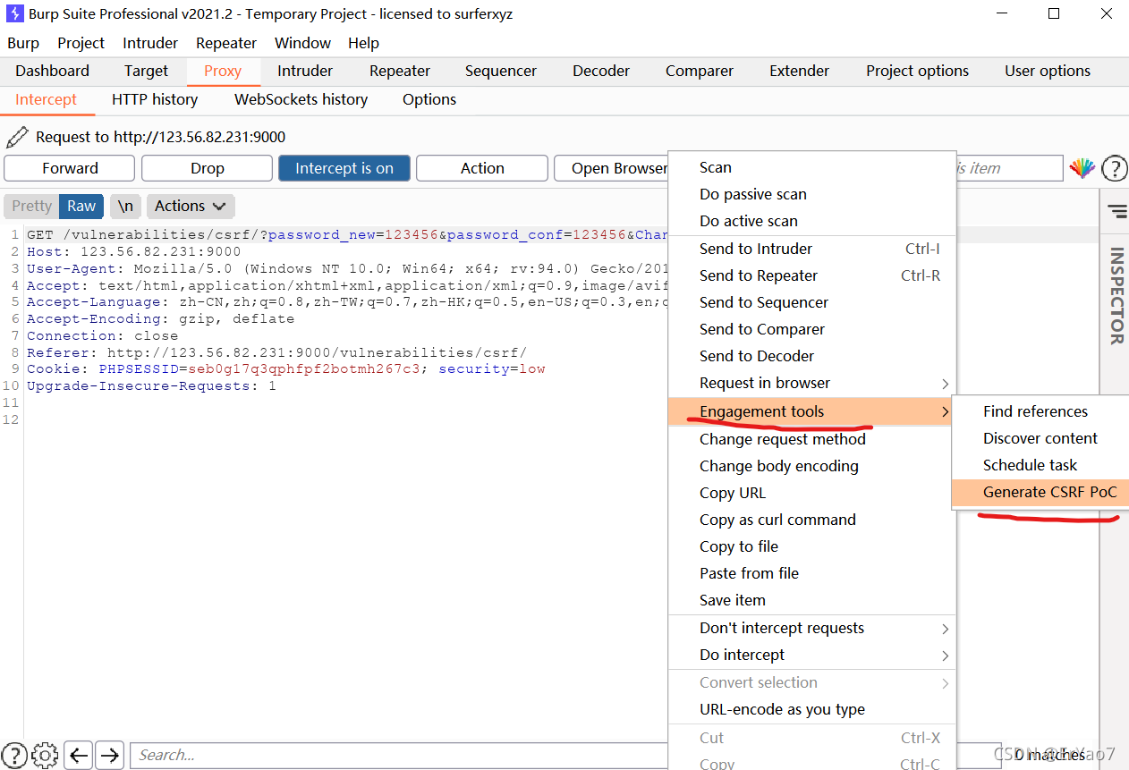This screenshot has width=1129, height=770.
Task: Go to previous search match arrow
Action: (x=79, y=755)
